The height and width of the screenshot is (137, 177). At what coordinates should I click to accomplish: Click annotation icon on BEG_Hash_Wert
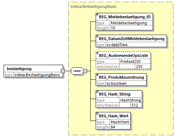coord(97,114)
